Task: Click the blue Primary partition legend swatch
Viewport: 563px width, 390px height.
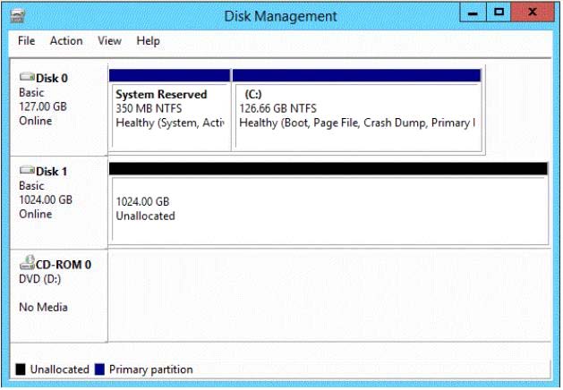Action: click(100, 369)
